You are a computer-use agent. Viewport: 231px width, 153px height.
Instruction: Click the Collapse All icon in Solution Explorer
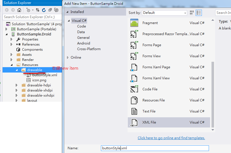pos(50,10)
